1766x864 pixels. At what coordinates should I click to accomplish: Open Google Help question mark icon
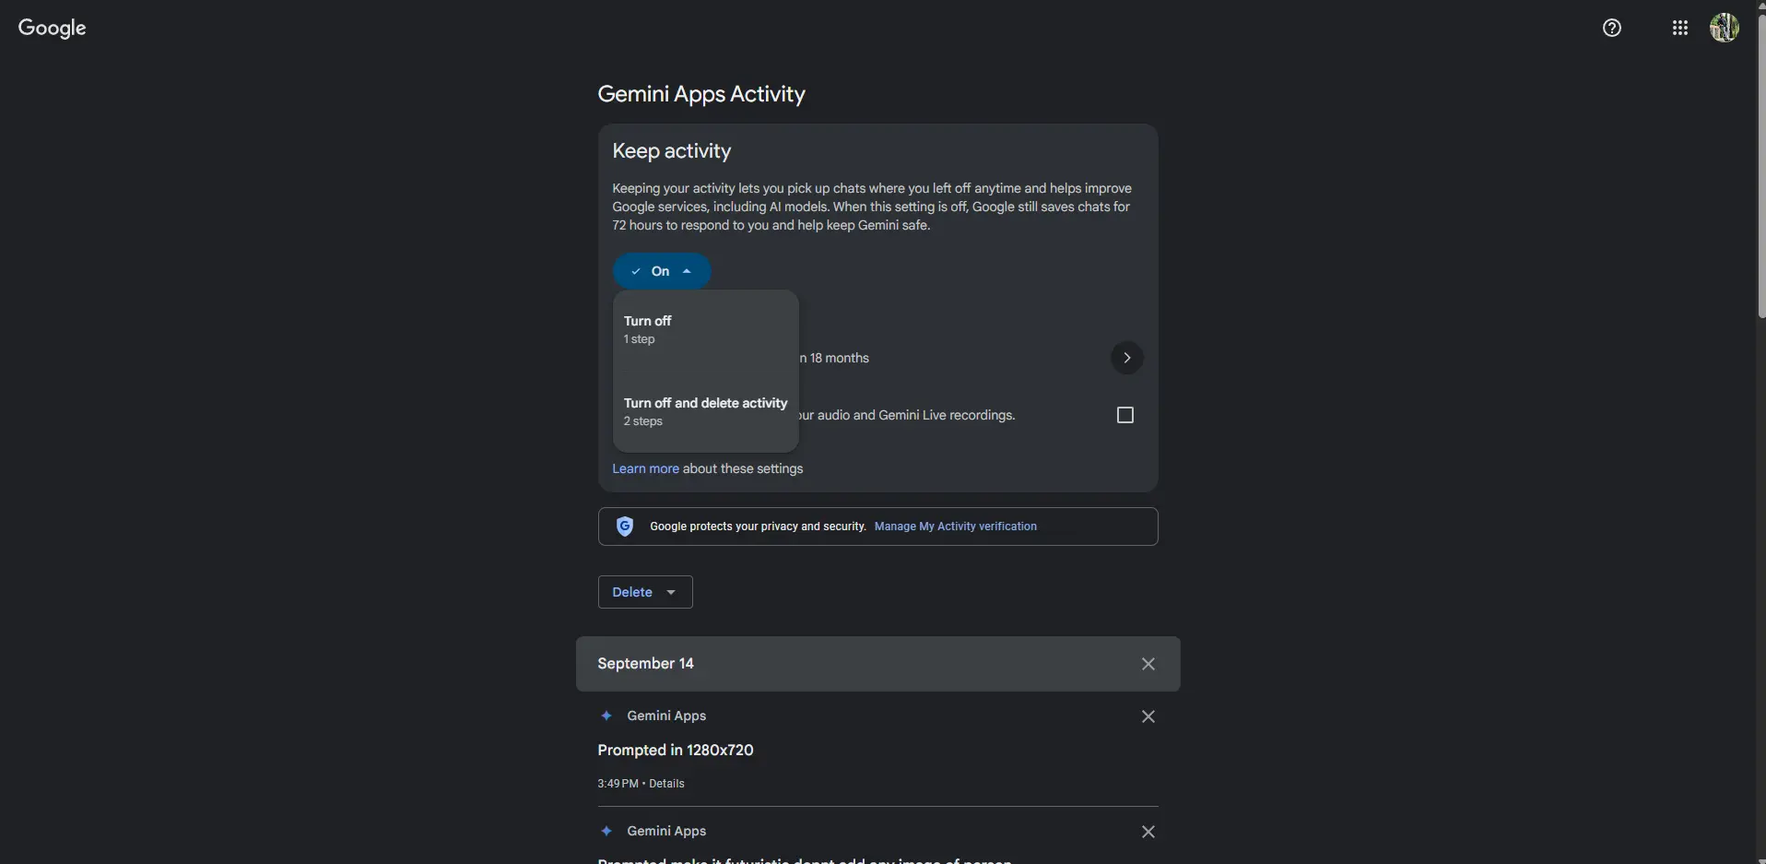tap(1611, 28)
